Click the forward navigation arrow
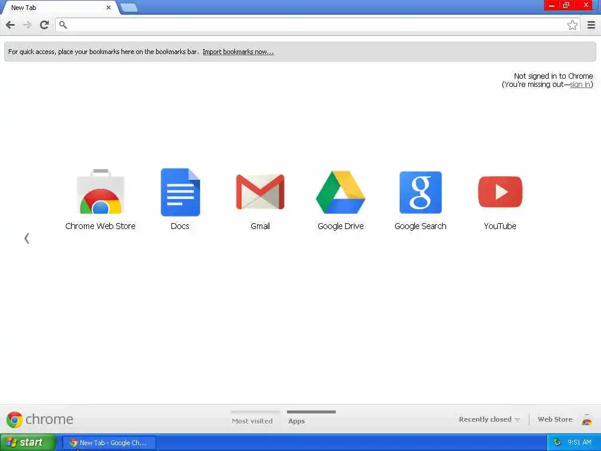 [x=27, y=25]
